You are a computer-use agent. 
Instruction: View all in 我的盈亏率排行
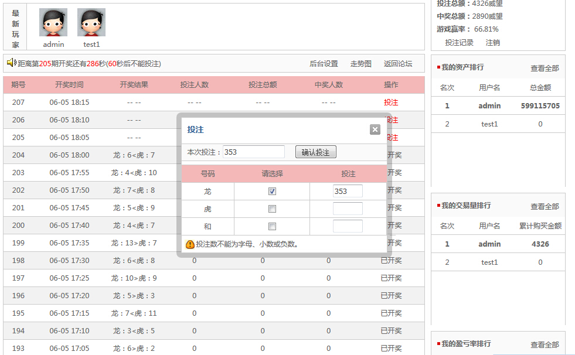click(x=545, y=344)
